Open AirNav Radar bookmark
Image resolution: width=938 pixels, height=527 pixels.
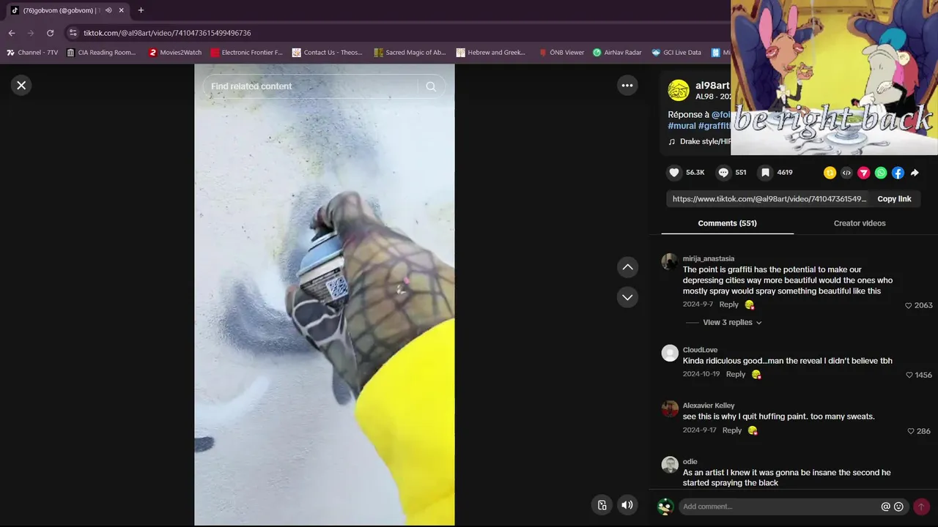pos(617,53)
